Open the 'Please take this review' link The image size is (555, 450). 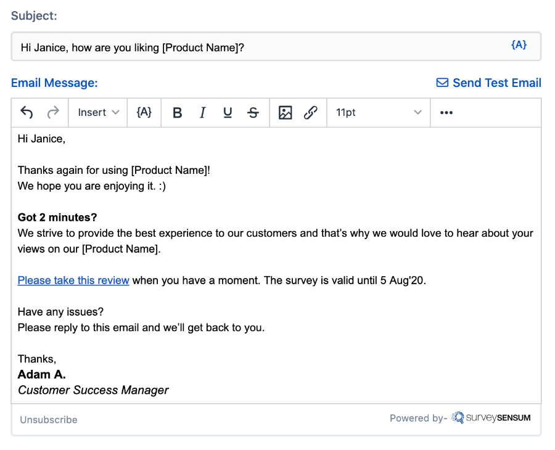click(73, 280)
